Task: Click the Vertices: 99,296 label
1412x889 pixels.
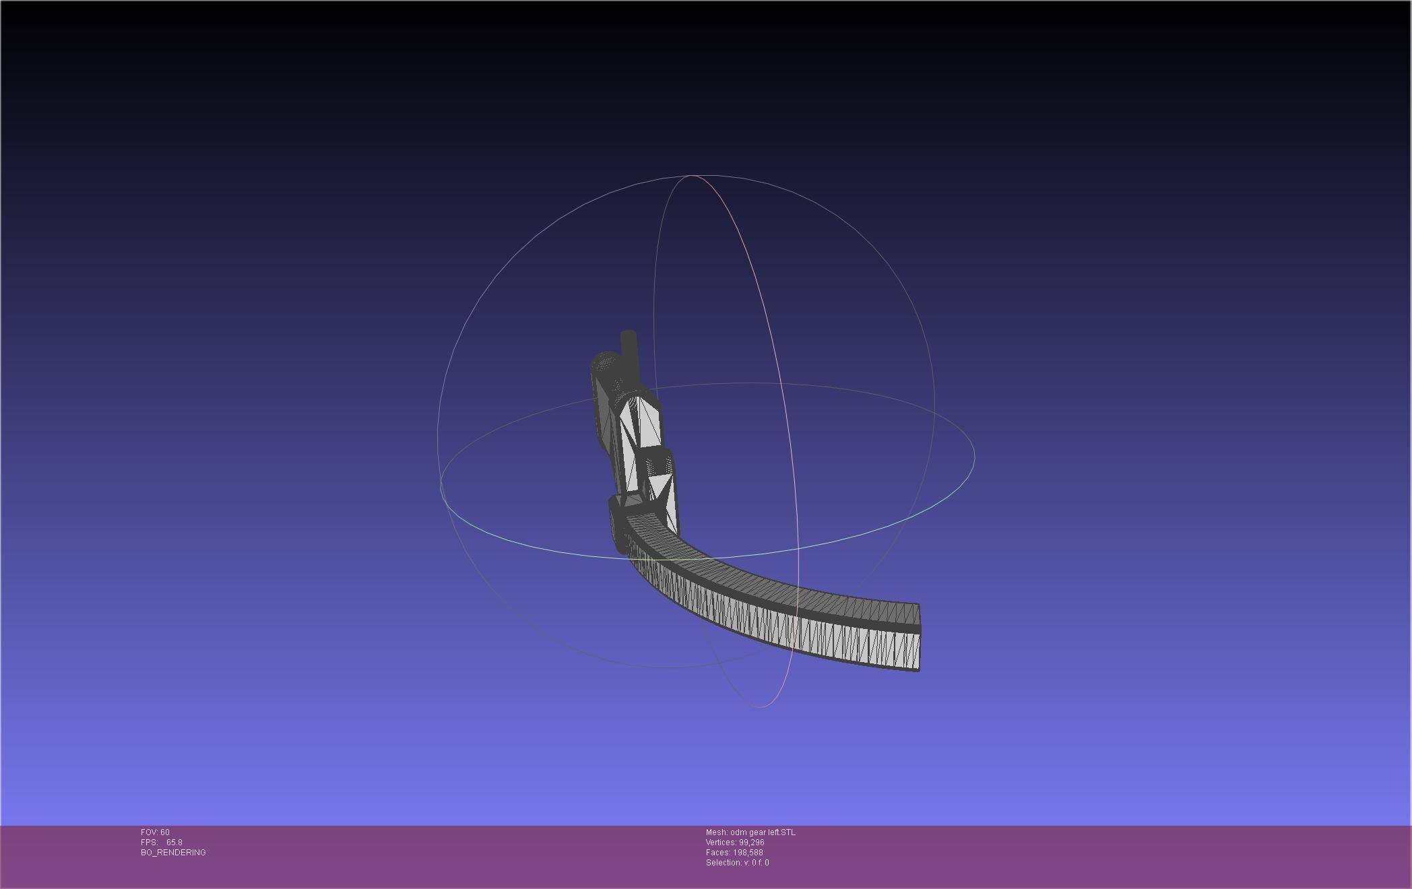Action: click(735, 843)
